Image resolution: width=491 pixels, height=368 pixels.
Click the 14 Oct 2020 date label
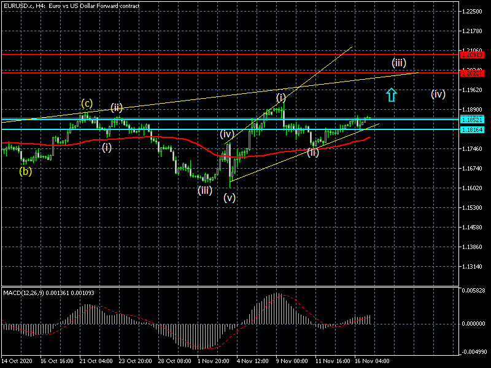tap(16, 362)
